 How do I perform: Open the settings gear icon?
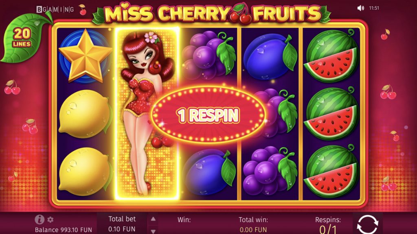[50, 220]
